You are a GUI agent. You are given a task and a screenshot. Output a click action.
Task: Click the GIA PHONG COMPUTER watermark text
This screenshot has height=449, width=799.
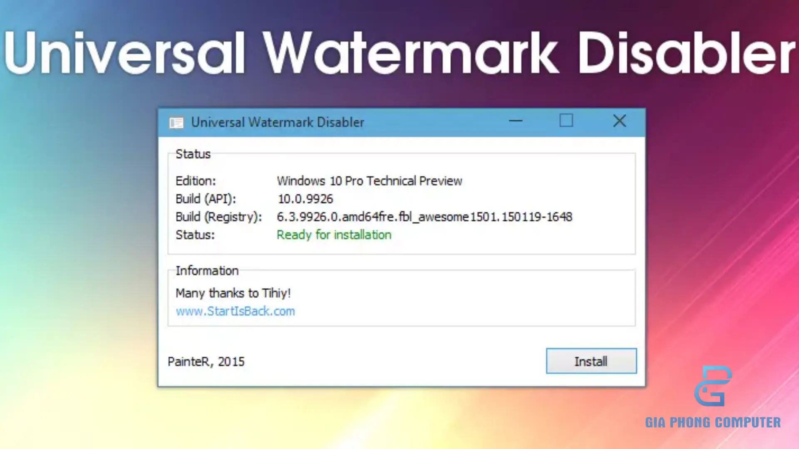coord(712,422)
